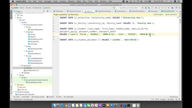Collapse the domain package node
This screenshot has height=108, width=192.
click(24, 32)
